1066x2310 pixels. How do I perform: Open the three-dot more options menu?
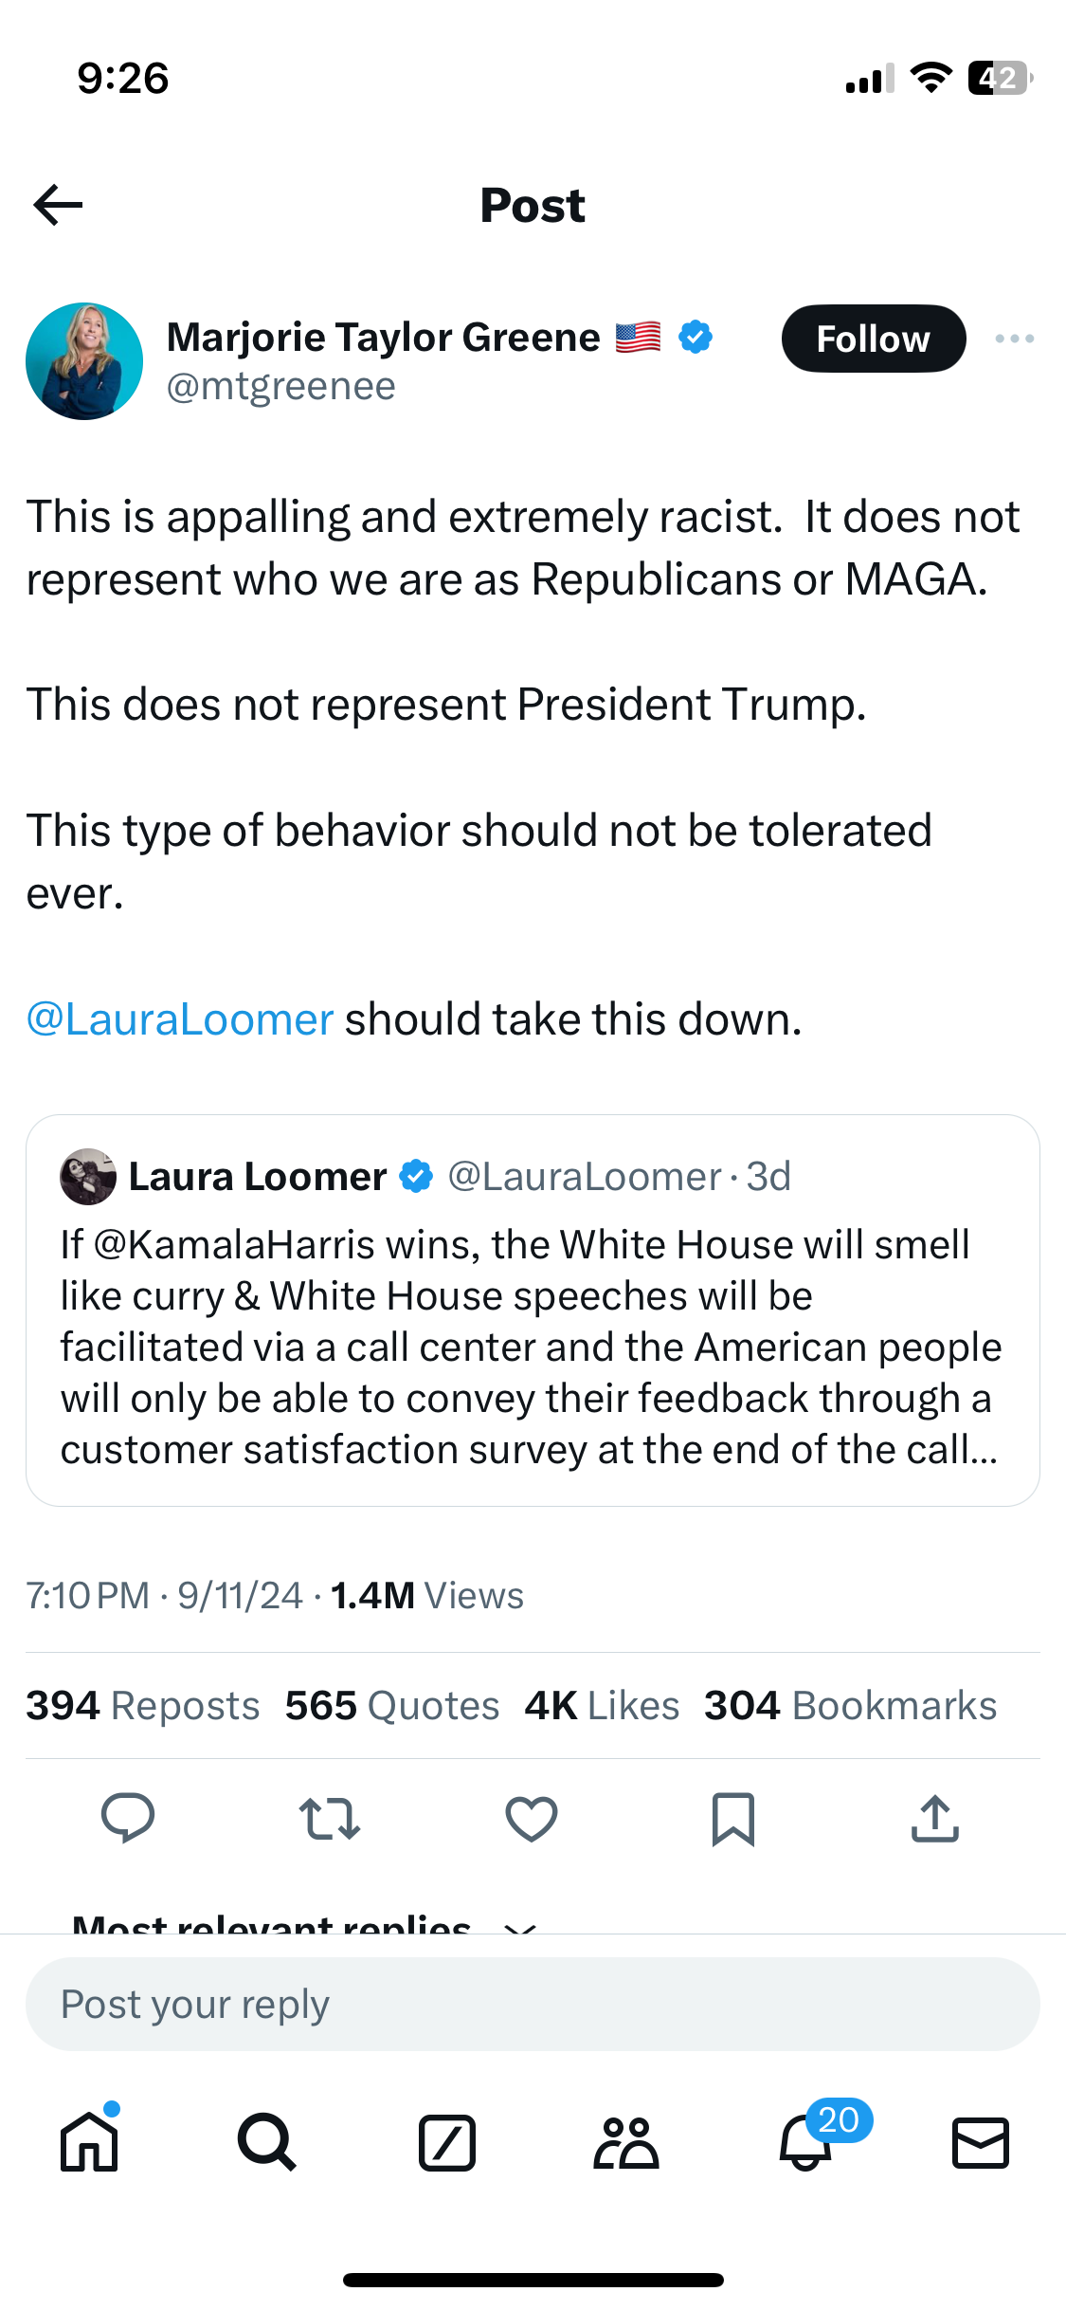(1014, 339)
